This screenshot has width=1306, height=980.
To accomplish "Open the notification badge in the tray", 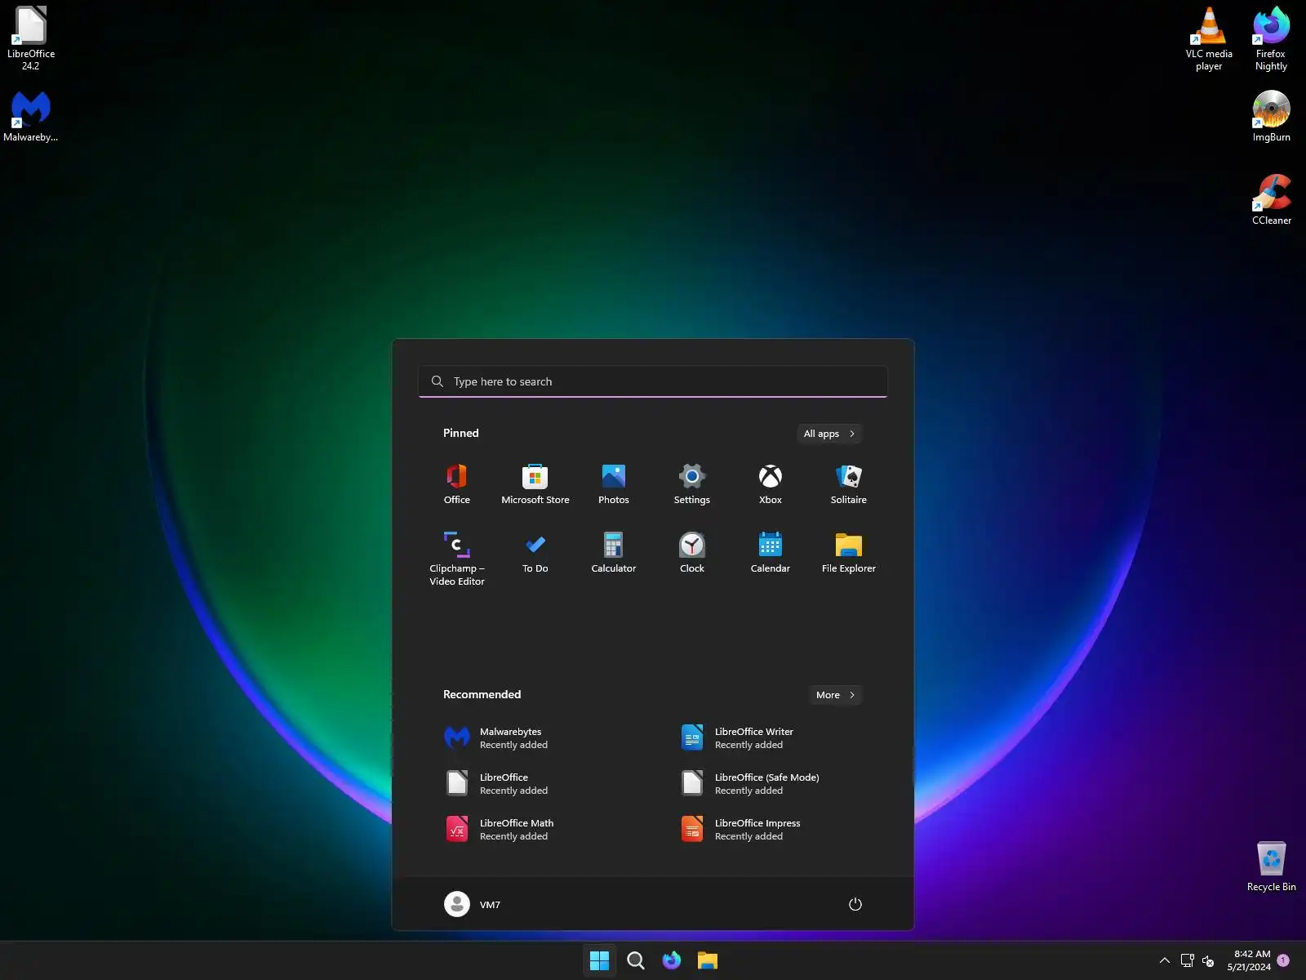I will [1283, 960].
